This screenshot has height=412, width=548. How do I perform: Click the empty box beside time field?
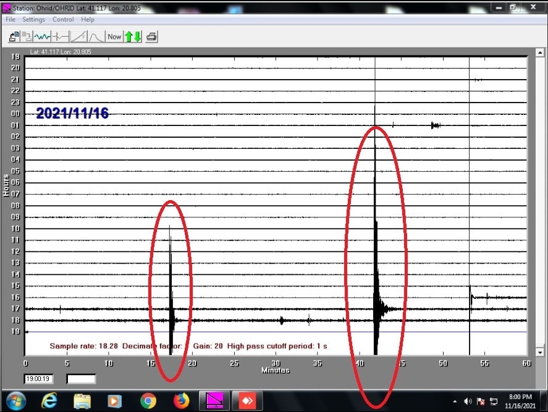81,379
